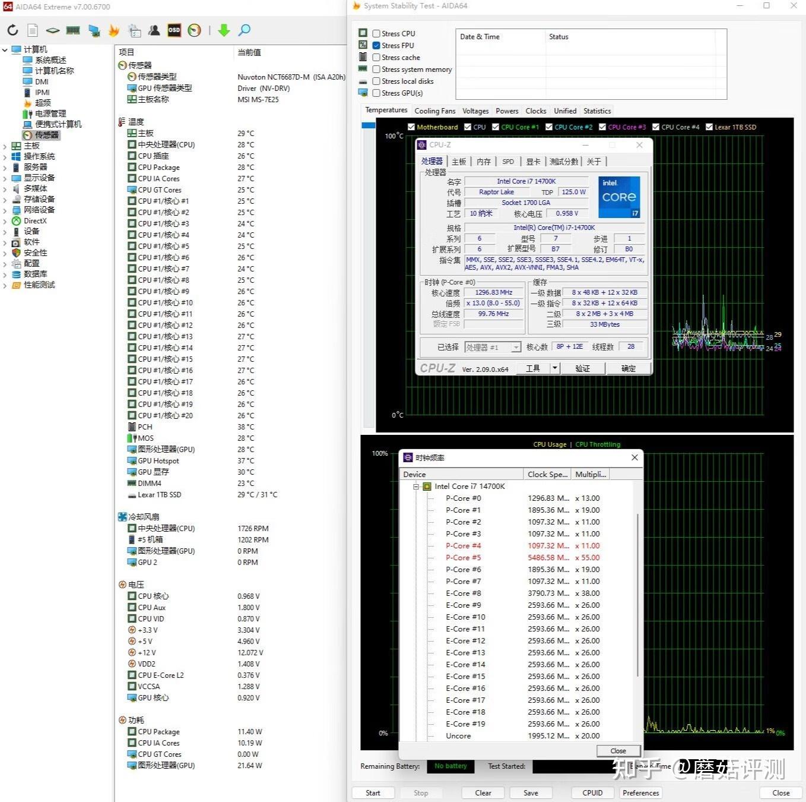The image size is (806, 802).
Task: Open the SPD tab in CPU-Z
Action: (x=508, y=161)
